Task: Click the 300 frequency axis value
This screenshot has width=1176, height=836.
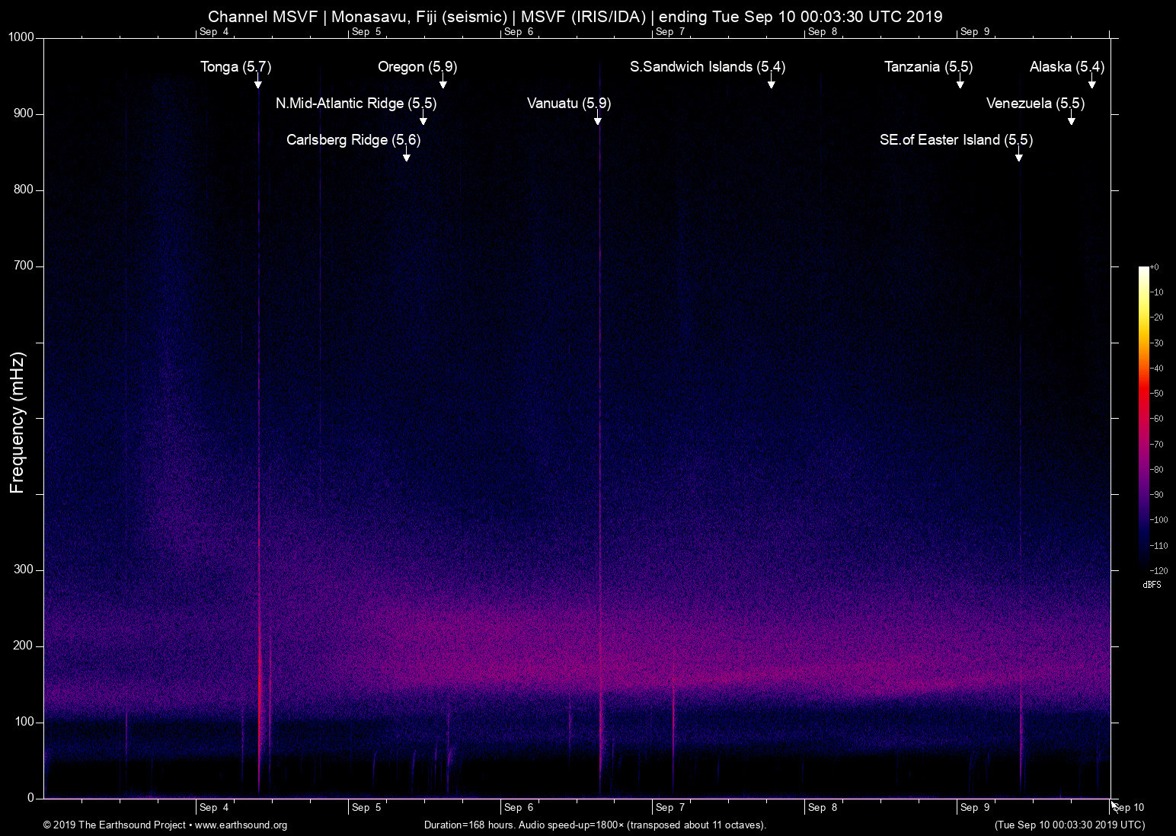Action: [x=24, y=570]
